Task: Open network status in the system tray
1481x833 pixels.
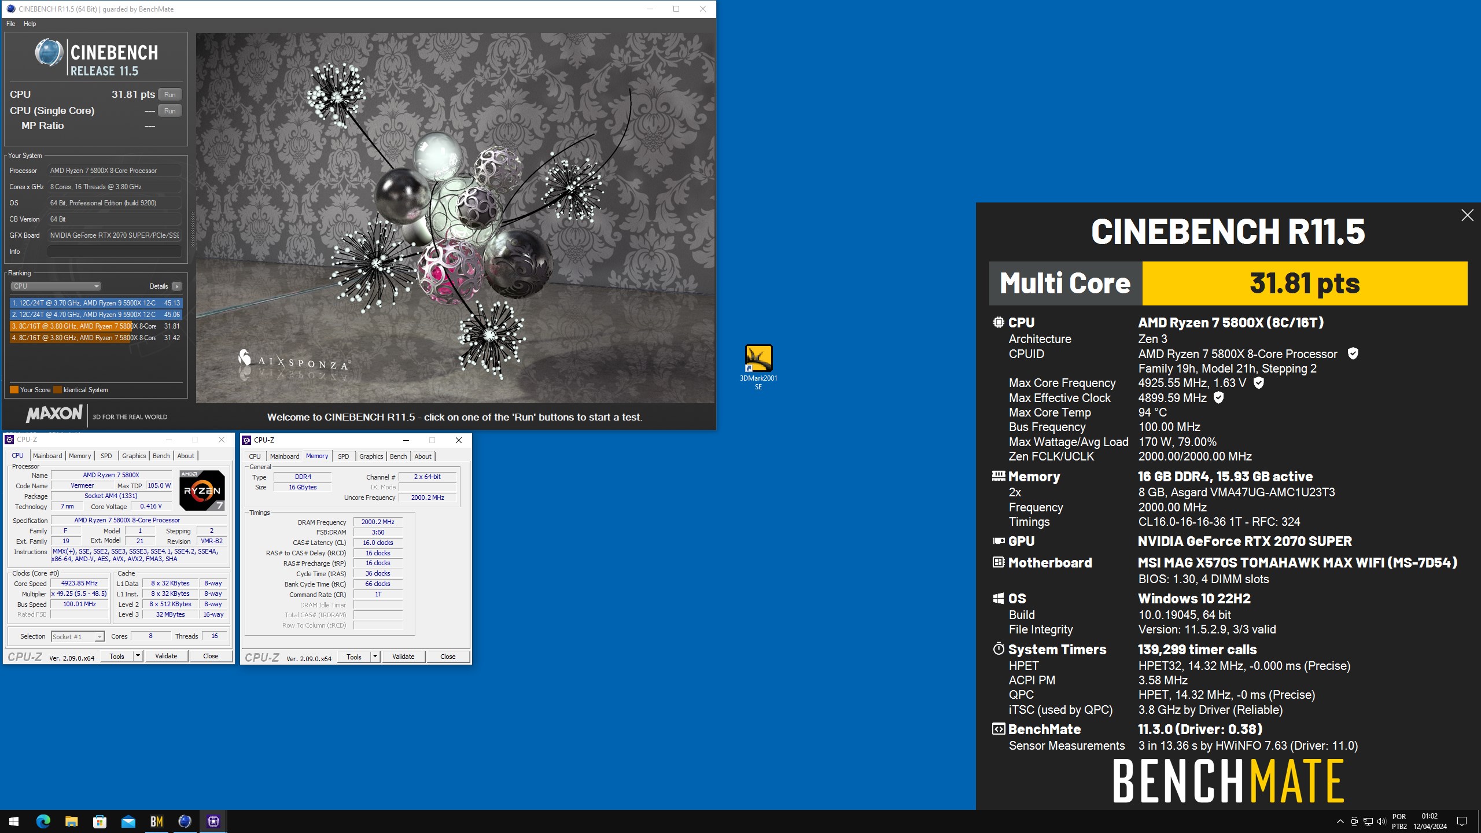Action: pos(1368,821)
